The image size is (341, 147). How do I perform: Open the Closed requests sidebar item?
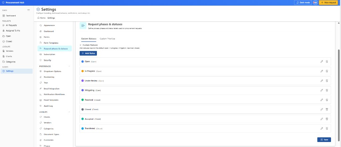coord(17,41)
